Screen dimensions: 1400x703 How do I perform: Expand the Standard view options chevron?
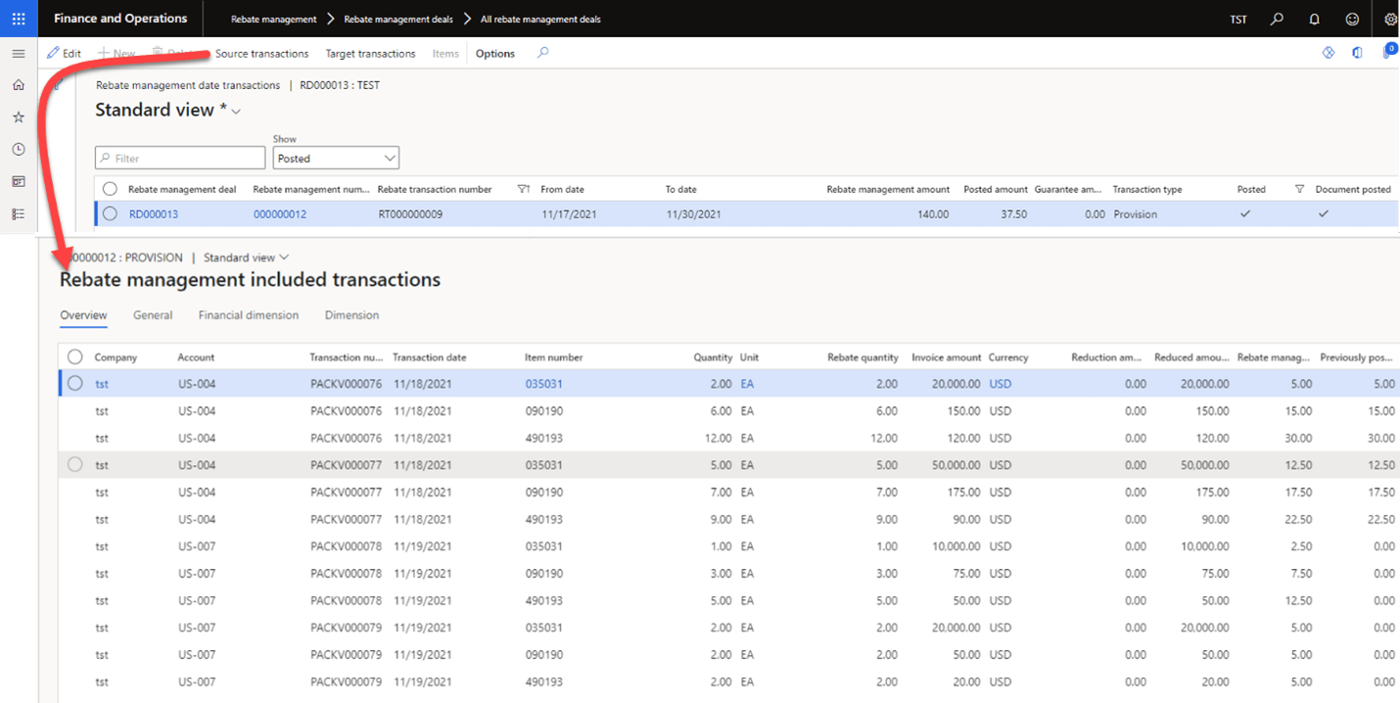(x=234, y=111)
